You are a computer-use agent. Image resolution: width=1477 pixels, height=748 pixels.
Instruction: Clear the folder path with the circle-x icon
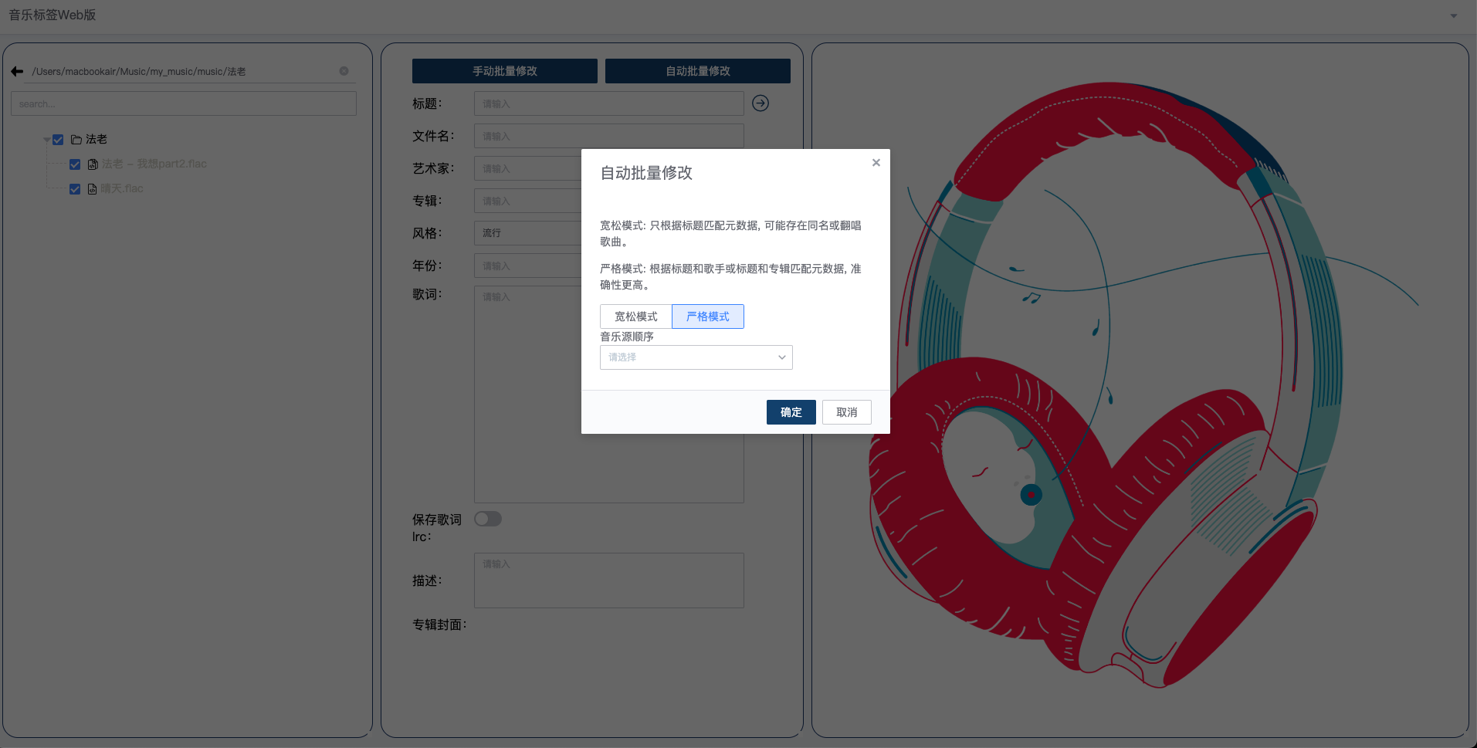(x=344, y=71)
